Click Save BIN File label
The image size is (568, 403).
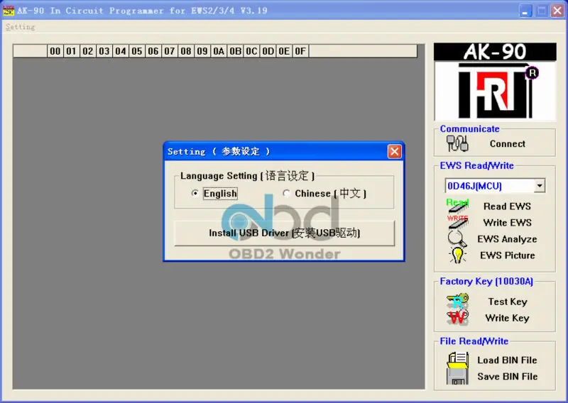pyautogui.click(x=507, y=376)
